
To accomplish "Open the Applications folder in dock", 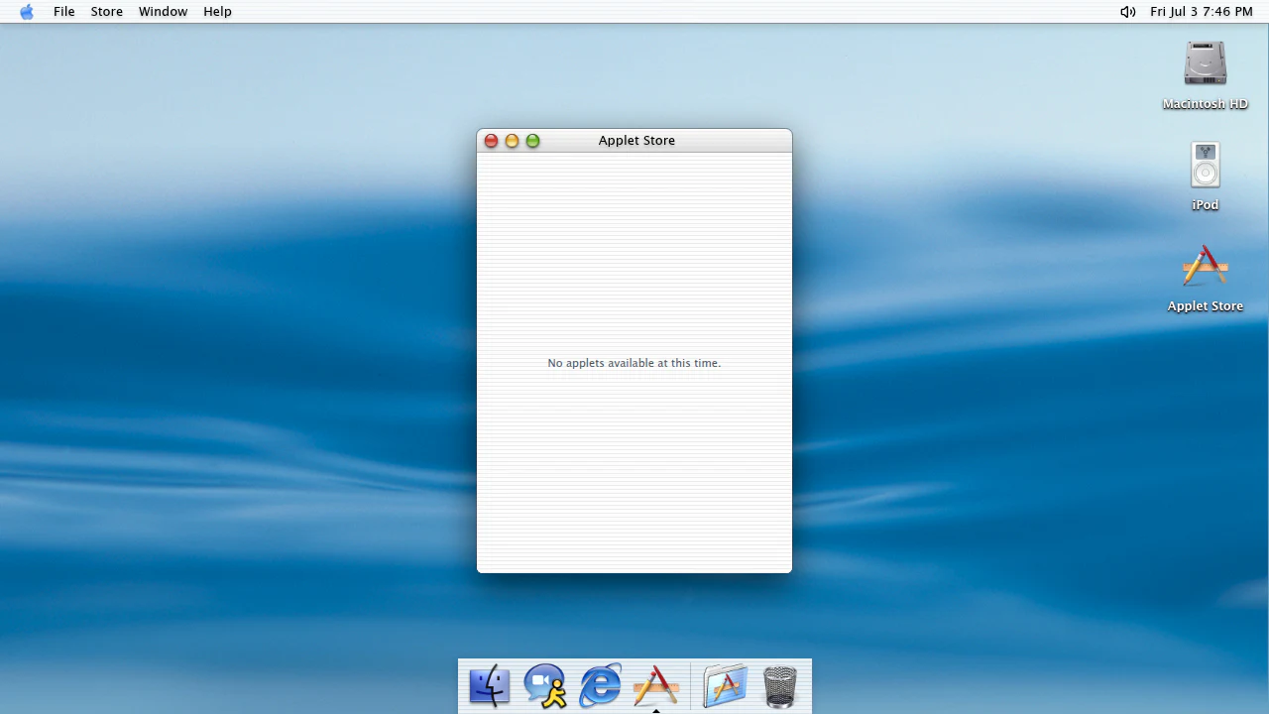I will 725,685.
